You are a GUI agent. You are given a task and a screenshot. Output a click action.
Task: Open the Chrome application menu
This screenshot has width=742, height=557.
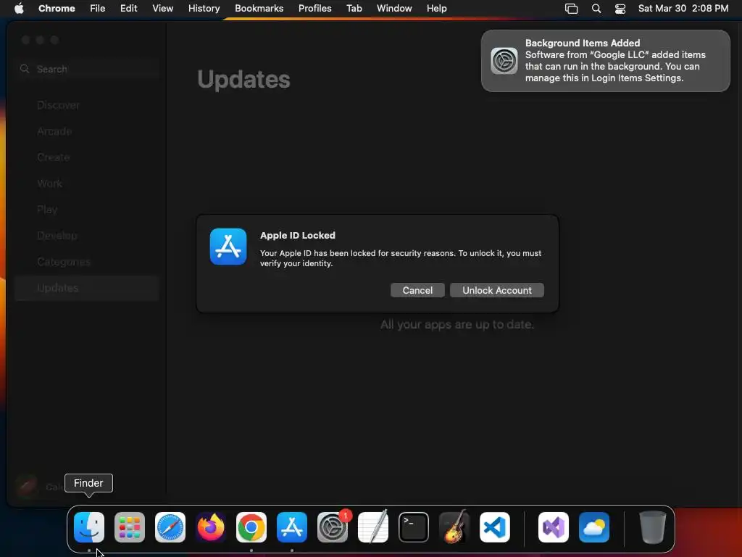[57, 8]
